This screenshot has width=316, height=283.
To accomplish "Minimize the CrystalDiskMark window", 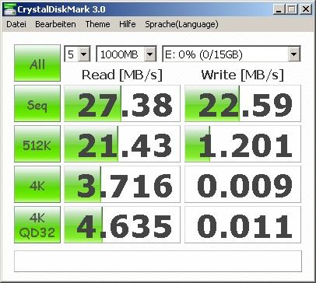I will 279,9.
